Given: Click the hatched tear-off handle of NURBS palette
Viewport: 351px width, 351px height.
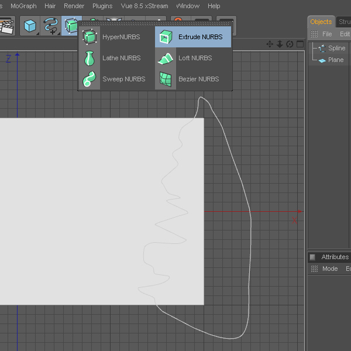Looking at the screenshot, I should [155, 23].
